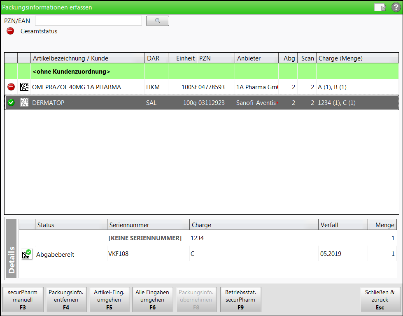Click the PZN column header
This screenshot has height=316, width=403.
216,58
